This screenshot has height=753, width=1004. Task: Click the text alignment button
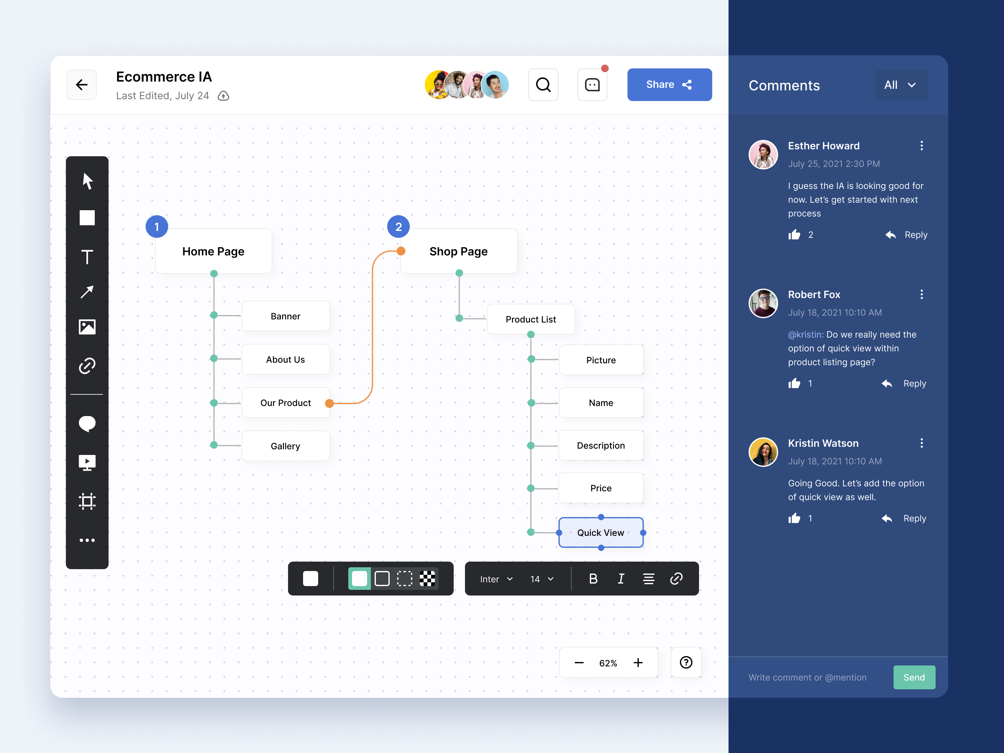[x=649, y=579]
